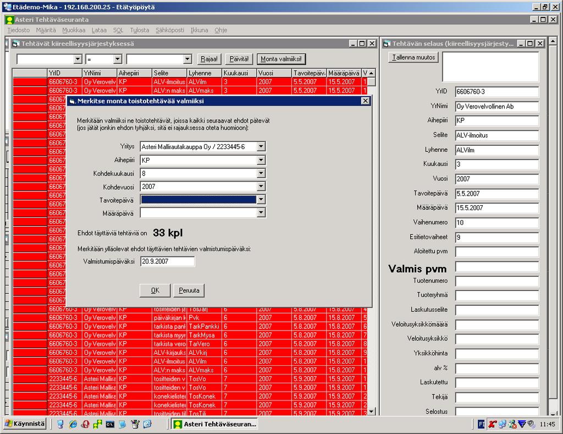Click the blue envelope quick launch icon

tap(147, 424)
